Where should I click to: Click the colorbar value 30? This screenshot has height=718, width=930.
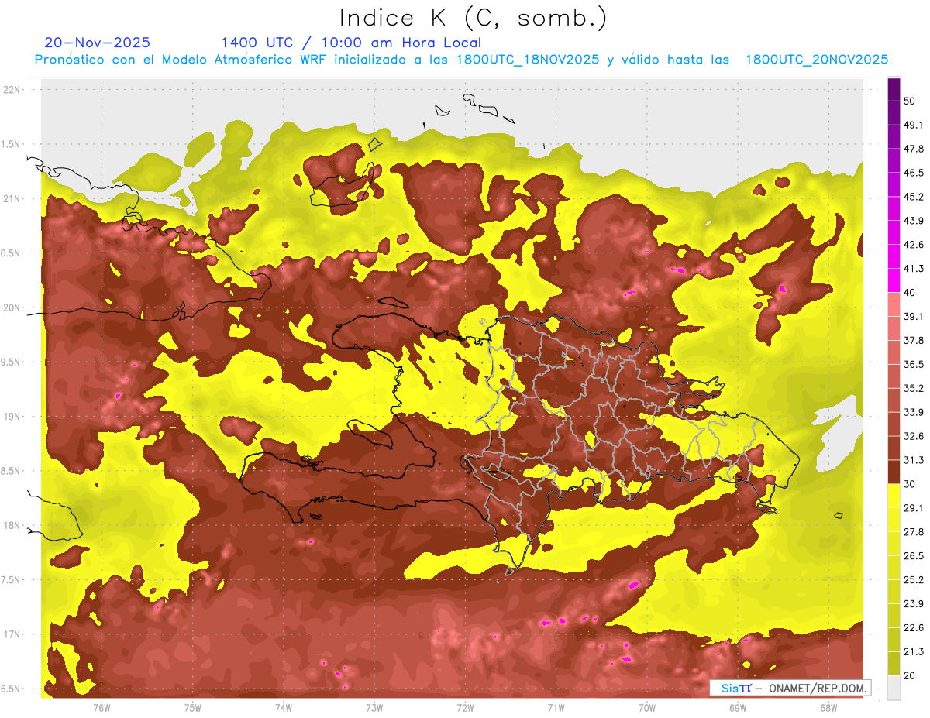coord(910,484)
